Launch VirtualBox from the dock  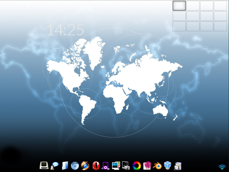[x=168, y=165]
